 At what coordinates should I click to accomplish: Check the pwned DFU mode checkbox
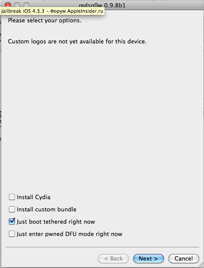pyautogui.click(x=12, y=234)
